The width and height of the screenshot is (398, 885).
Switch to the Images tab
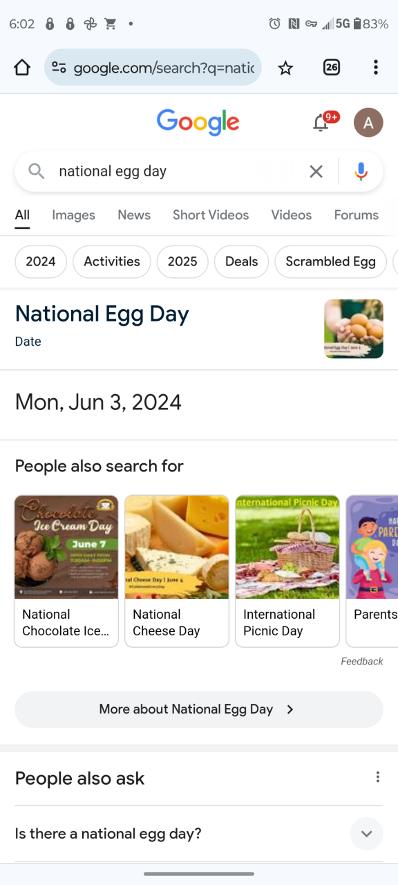[x=73, y=215]
